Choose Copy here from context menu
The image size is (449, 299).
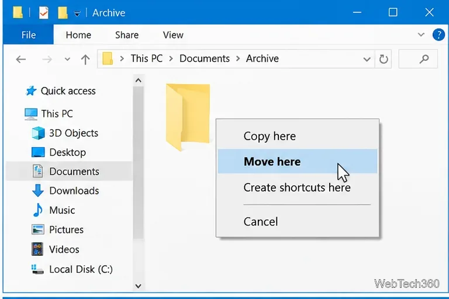pyautogui.click(x=298, y=136)
